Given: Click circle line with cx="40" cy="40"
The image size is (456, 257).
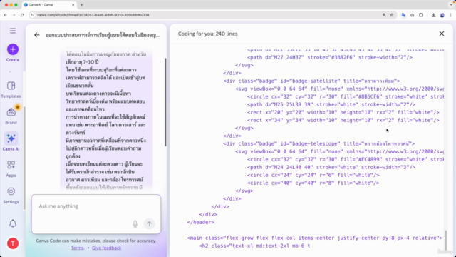Looking at the screenshot, I should [x=313, y=183].
